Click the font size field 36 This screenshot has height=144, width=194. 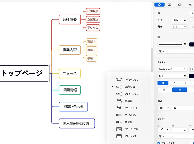click(x=192, y=70)
